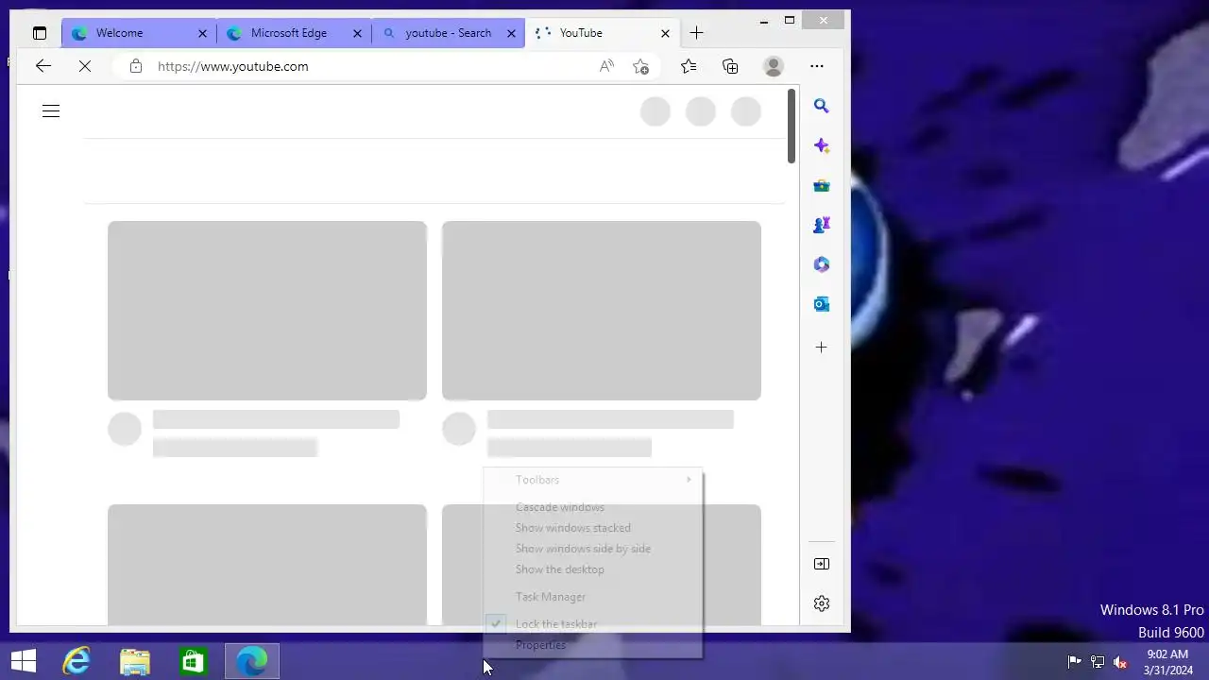Open the Windows Start button
1209x680 pixels.
point(24,661)
